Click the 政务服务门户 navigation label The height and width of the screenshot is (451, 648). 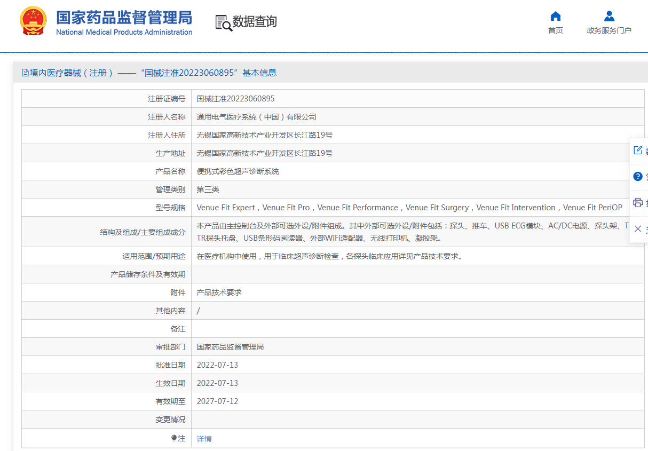pyautogui.click(x=609, y=30)
